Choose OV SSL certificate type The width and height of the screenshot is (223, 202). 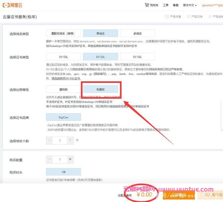63,57
